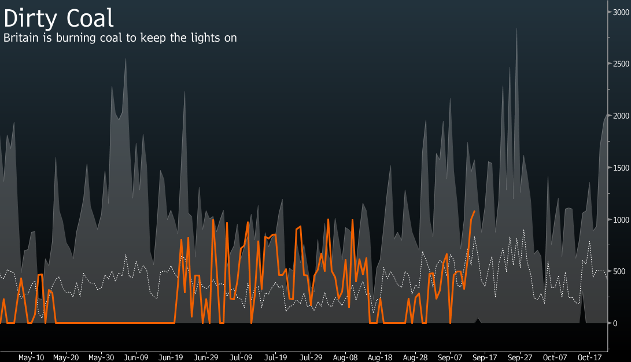The image size is (631, 362).
Task: Click the 2000 y-axis value
Action: 621,116
